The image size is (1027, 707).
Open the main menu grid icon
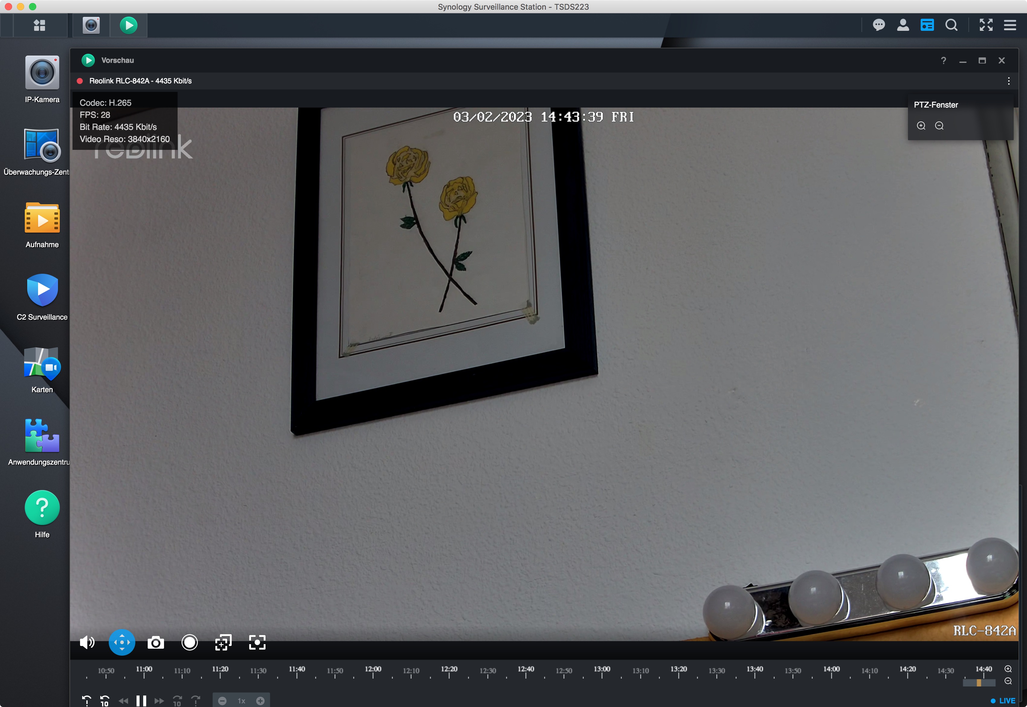click(39, 25)
